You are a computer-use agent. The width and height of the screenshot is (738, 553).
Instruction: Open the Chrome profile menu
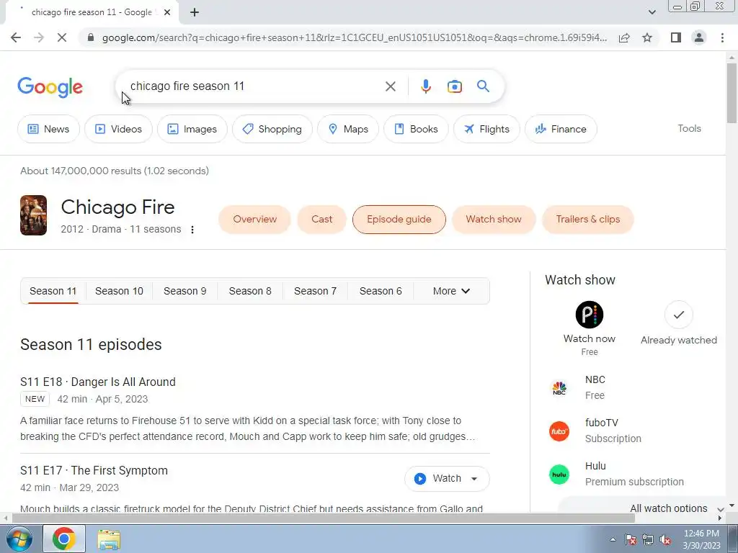[699, 37]
